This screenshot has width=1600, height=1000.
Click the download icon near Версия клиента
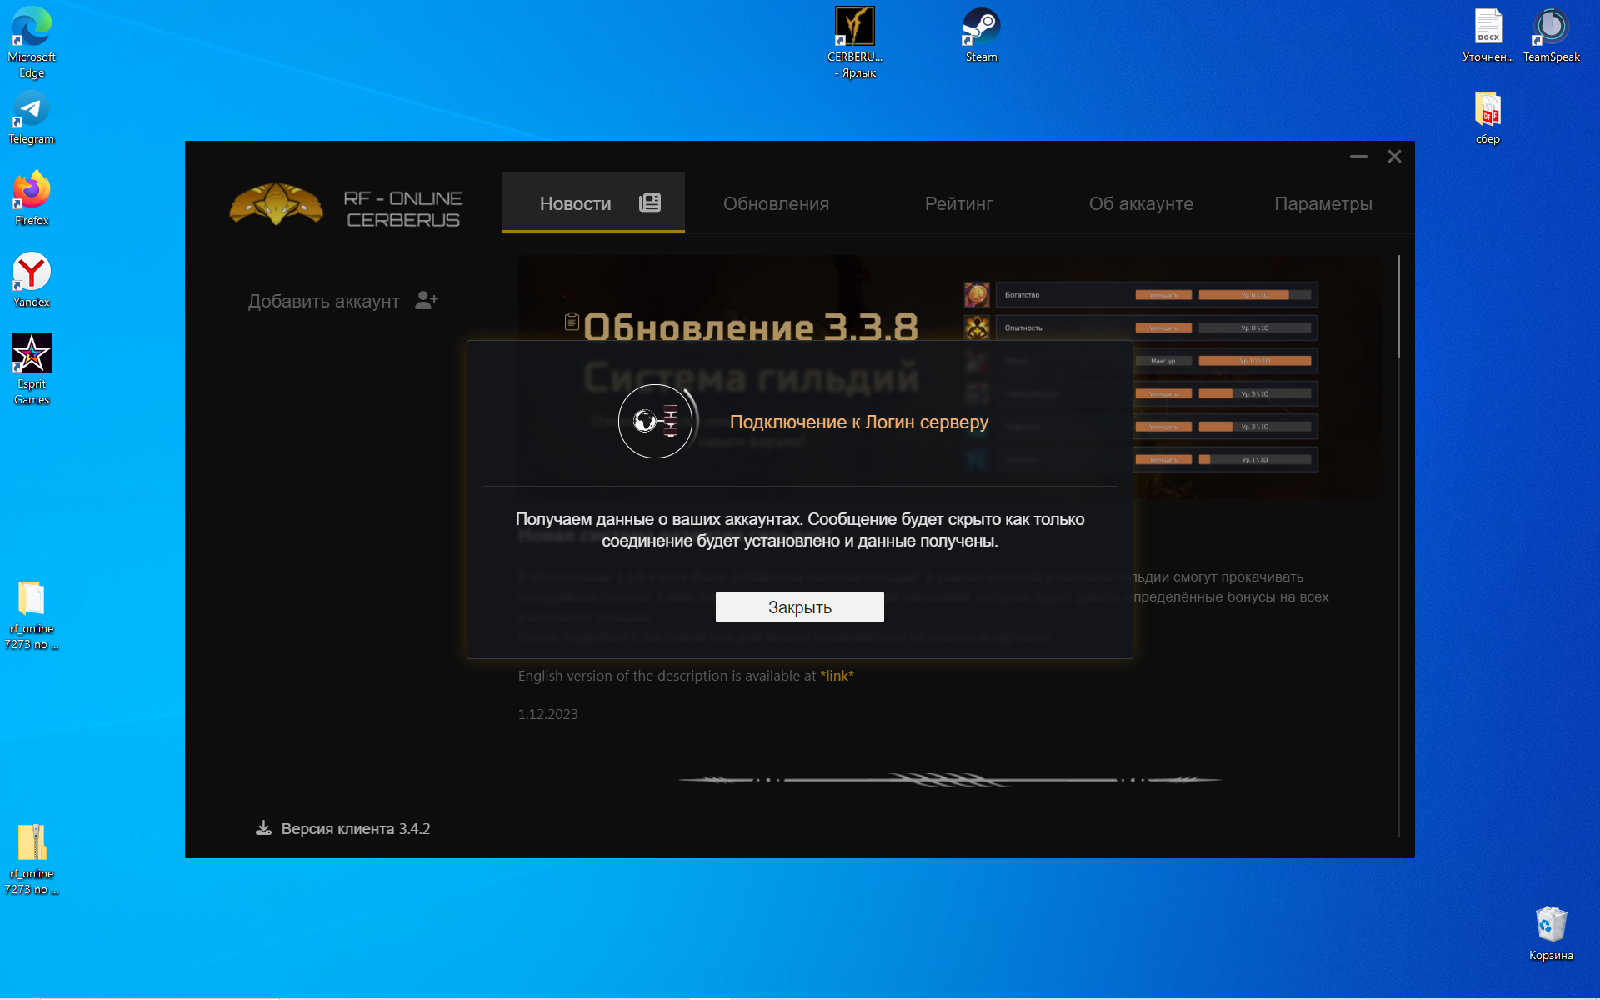point(263,827)
